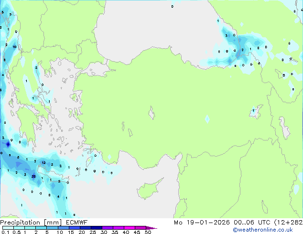The image size is (303, 234).
Task: Click the 25–30 mm dark blue swatch
Action: coord(96,228)
